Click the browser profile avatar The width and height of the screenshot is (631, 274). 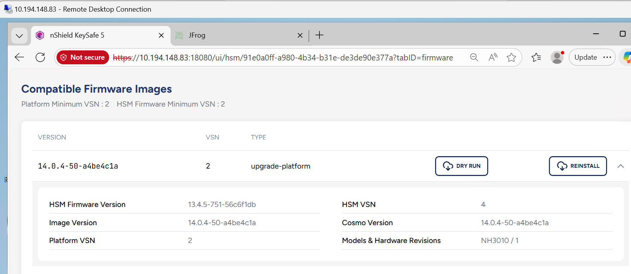click(557, 57)
